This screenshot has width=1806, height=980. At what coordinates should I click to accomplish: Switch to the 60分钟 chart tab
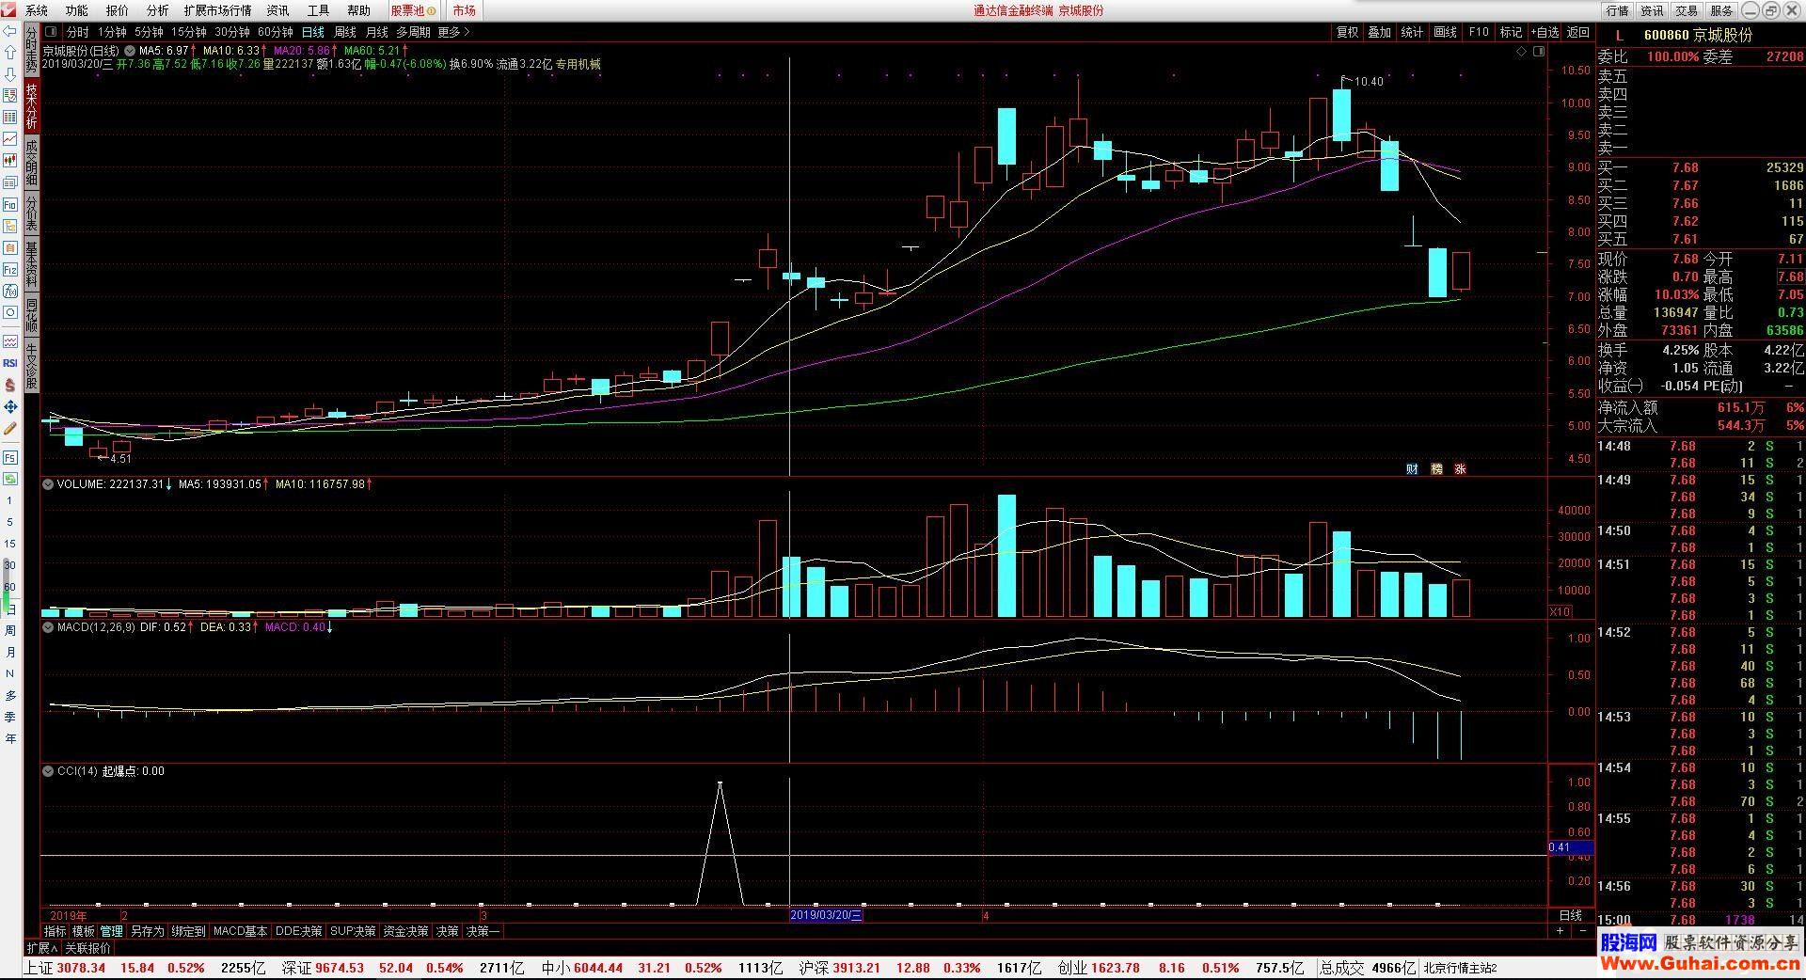click(276, 32)
